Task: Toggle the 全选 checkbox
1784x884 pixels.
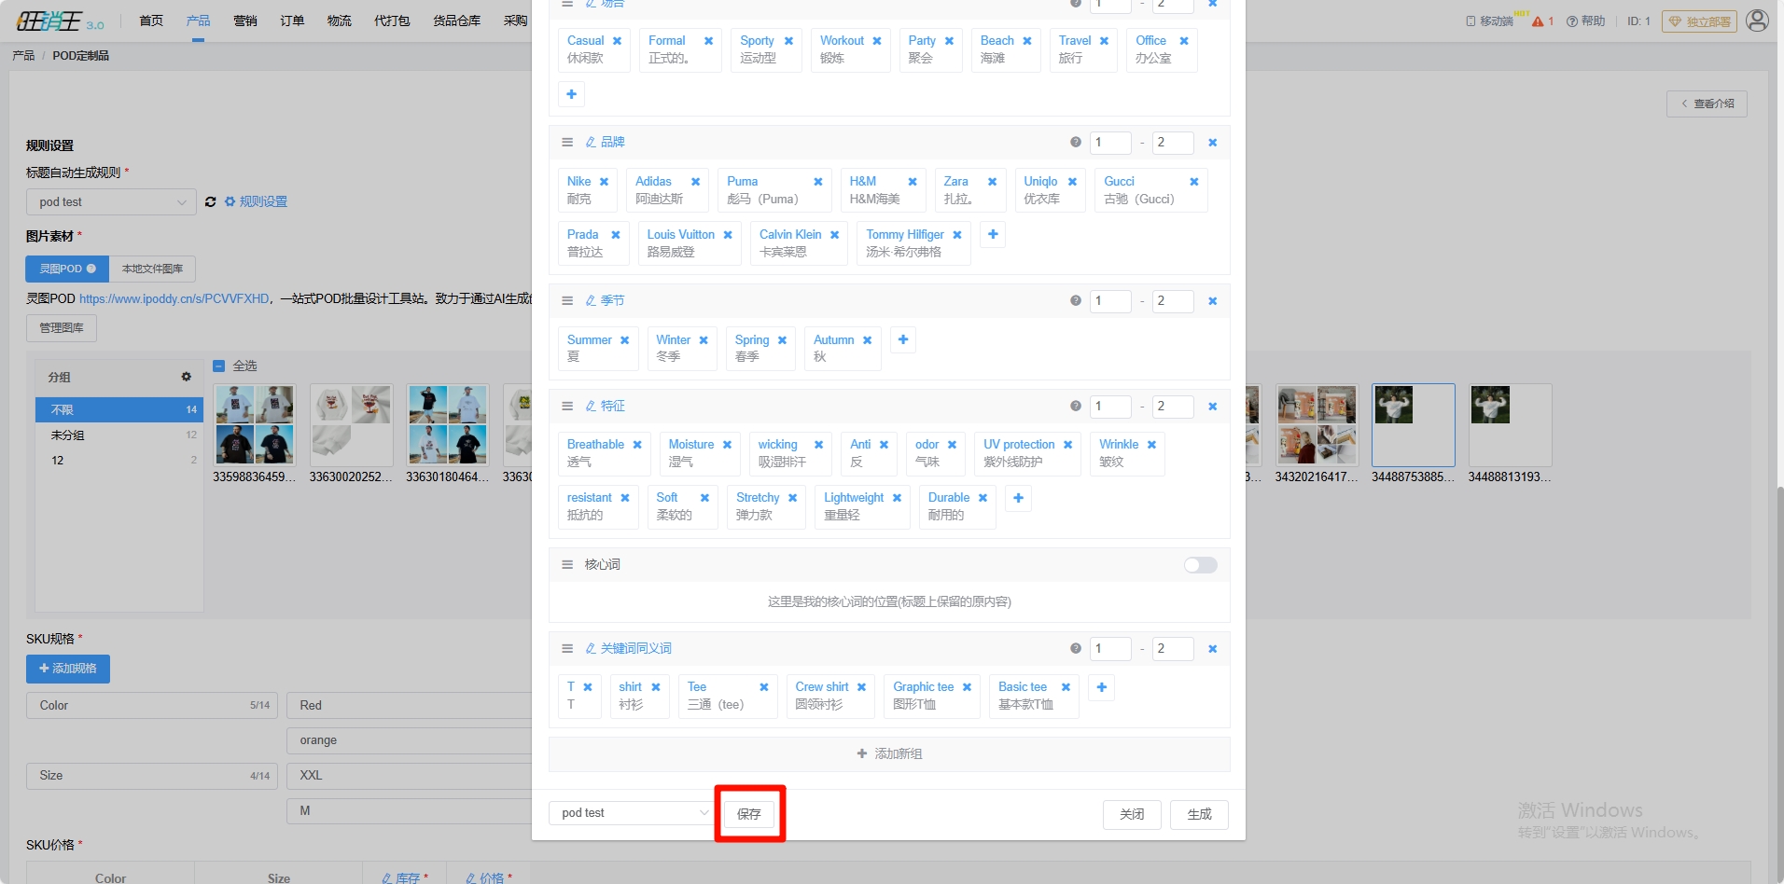Action: point(219,366)
